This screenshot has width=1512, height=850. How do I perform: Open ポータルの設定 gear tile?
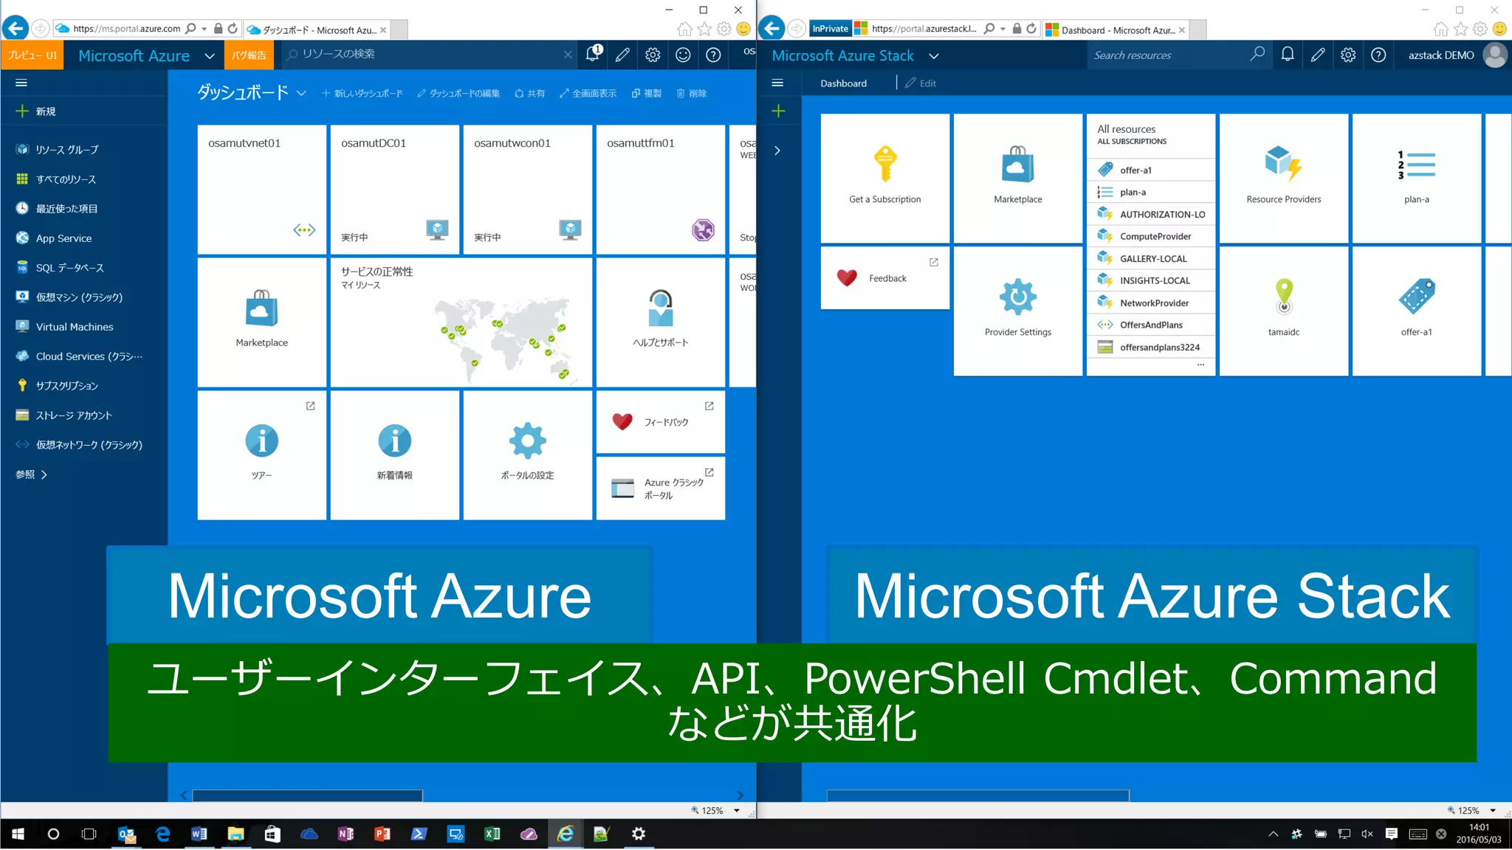click(528, 455)
